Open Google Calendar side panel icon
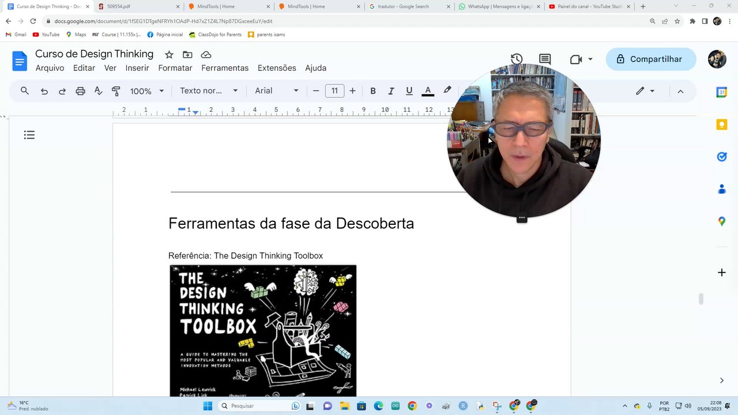 [722, 92]
